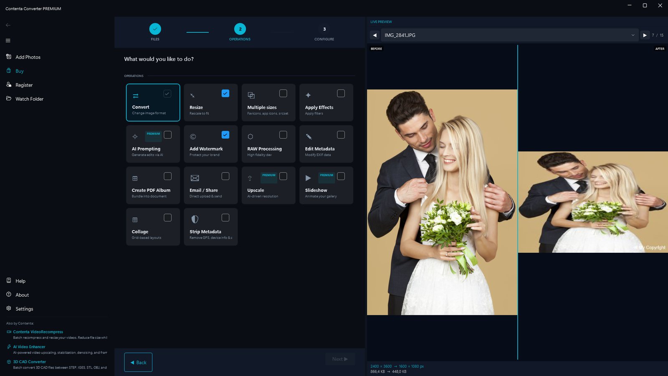Click the Add Photos sidebar icon
668x376 pixels.
tap(9, 57)
